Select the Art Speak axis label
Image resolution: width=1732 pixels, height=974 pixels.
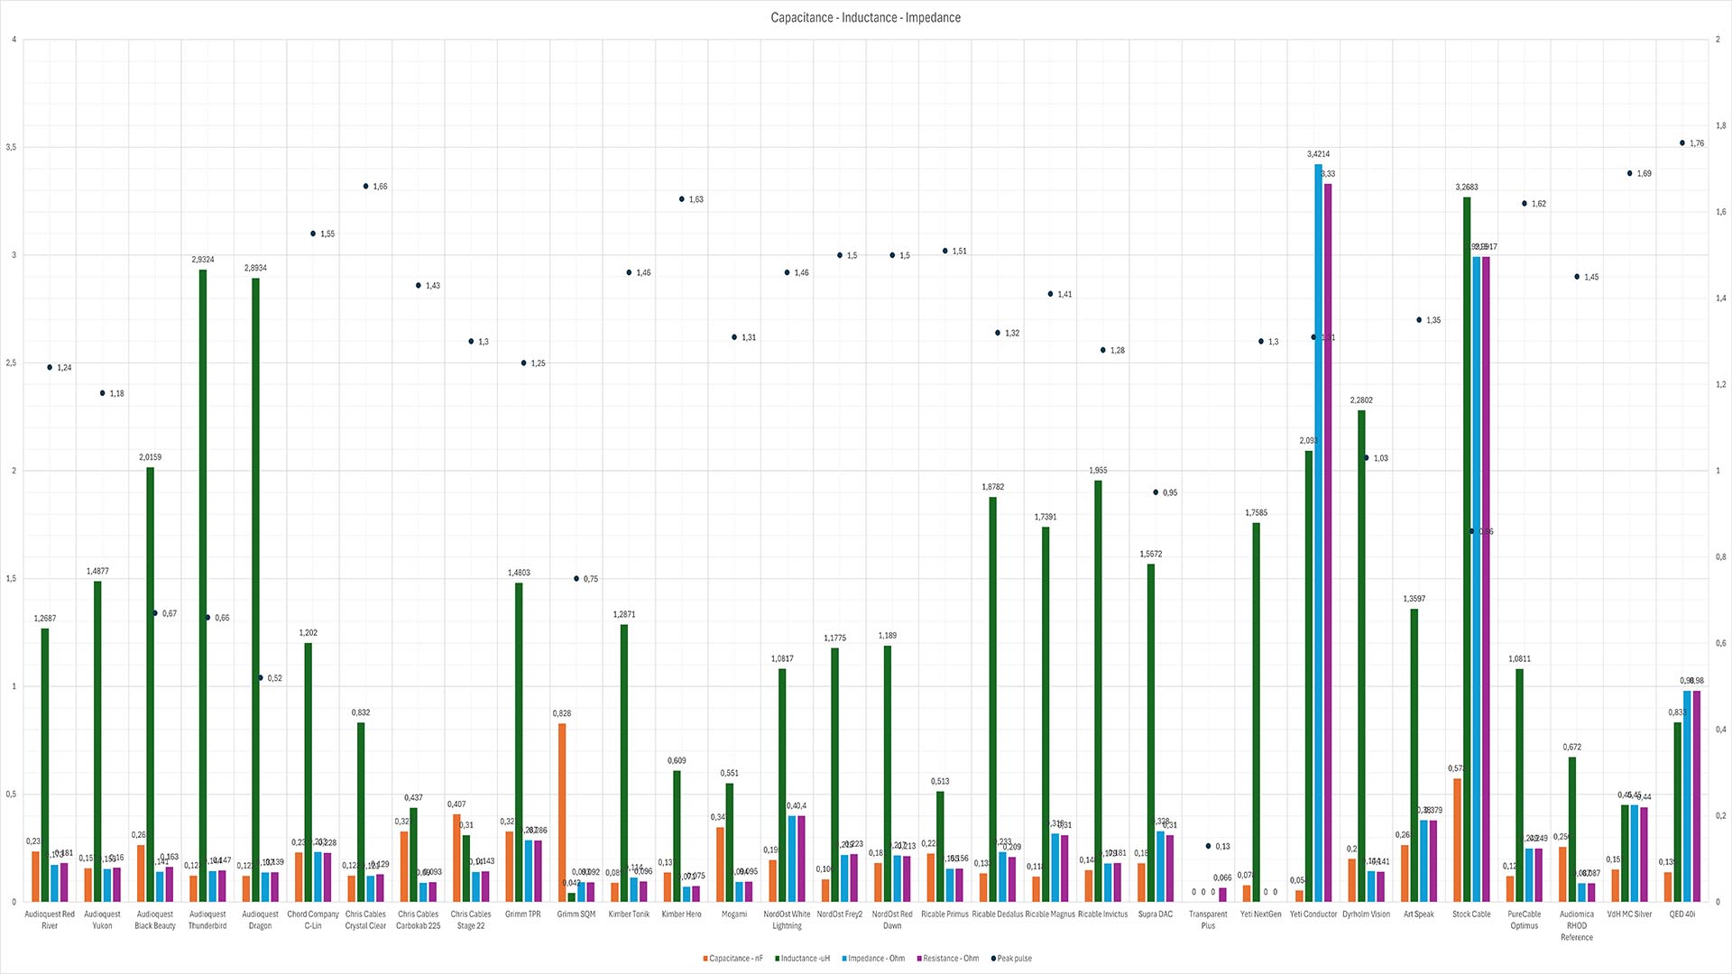(x=1419, y=914)
